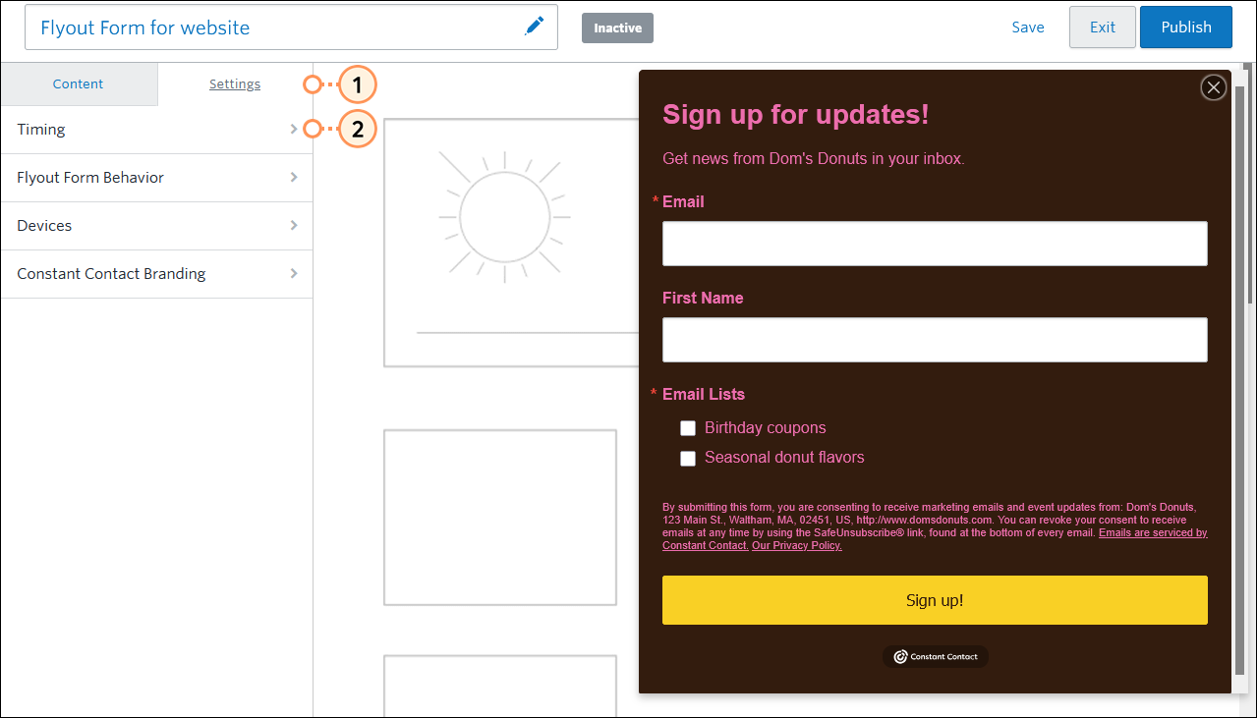Close the flyout form preview
1257x718 pixels.
click(x=1213, y=87)
